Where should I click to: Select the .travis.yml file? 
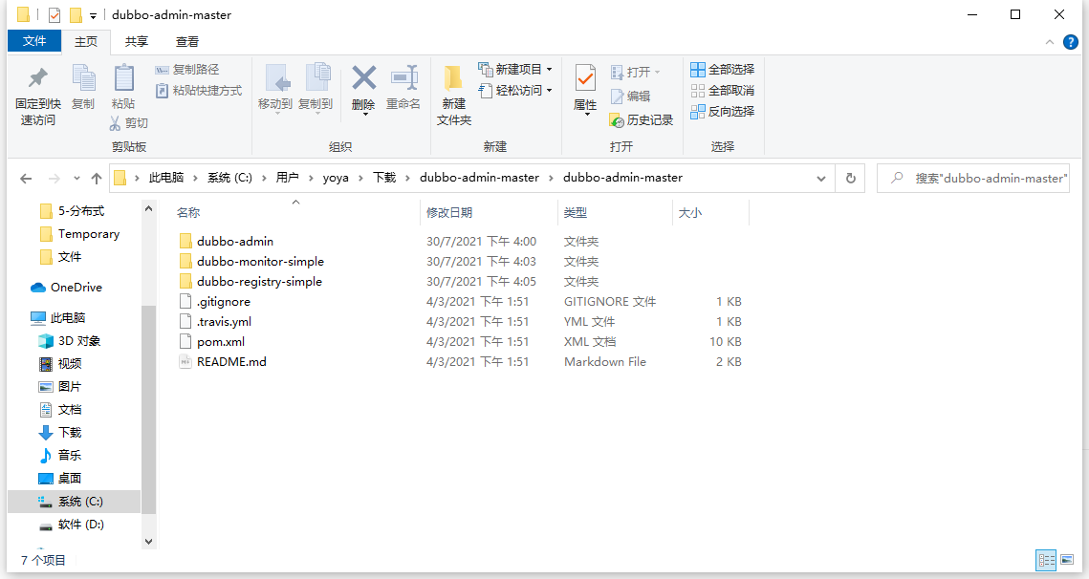224,321
